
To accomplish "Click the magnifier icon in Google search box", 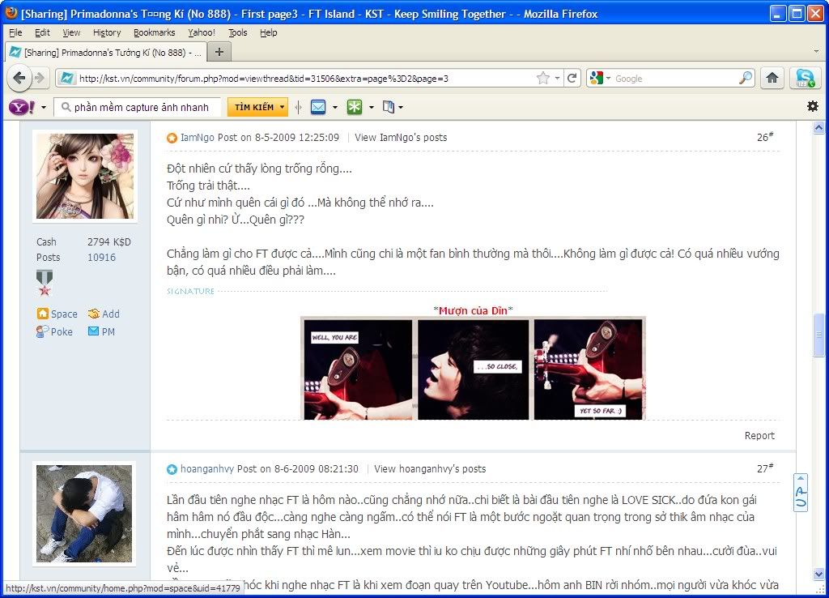I will [x=746, y=79].
